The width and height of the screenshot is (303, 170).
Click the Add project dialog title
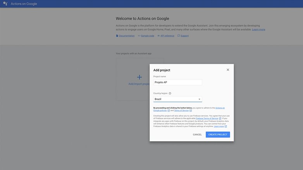point(162,70)
